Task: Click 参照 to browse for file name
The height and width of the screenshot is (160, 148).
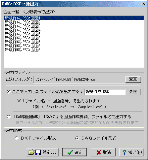Action: point(133,92)
